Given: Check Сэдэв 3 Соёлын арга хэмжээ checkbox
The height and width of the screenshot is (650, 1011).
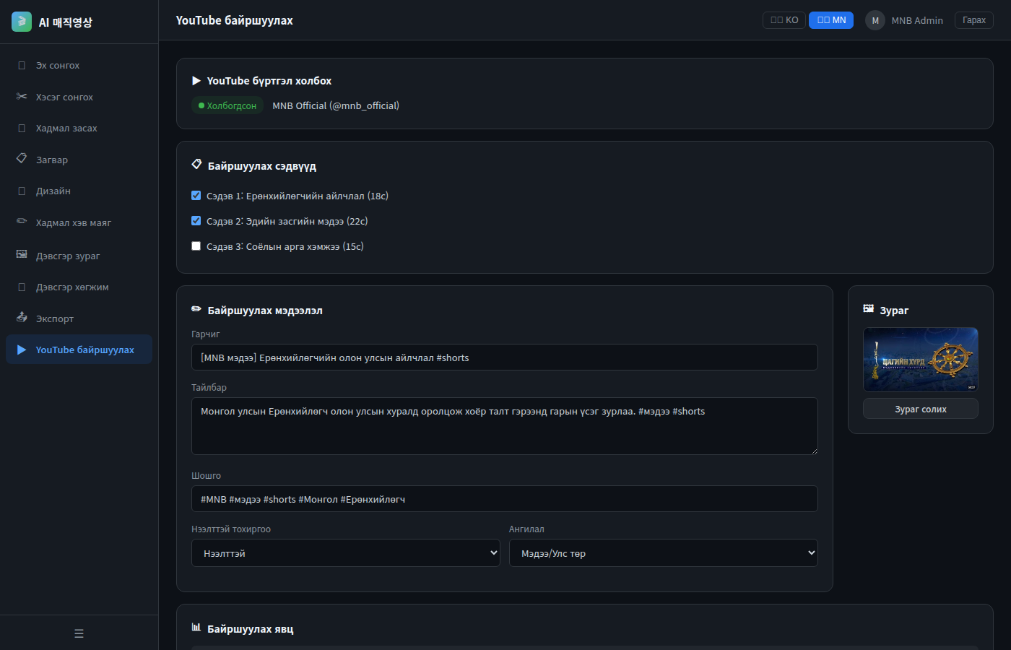Looking at the screenshot, I should click(196, 246).
